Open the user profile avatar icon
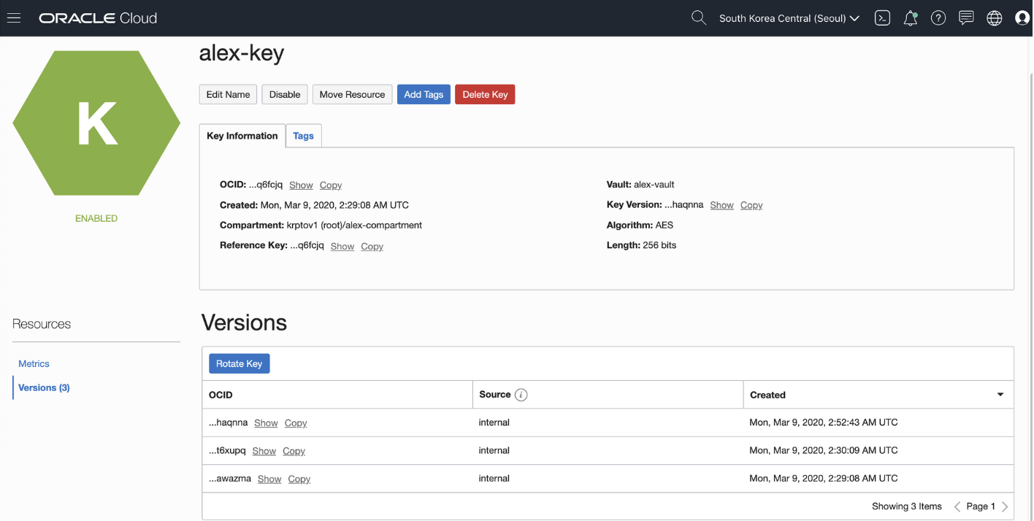 click(x=1022, y=18)
